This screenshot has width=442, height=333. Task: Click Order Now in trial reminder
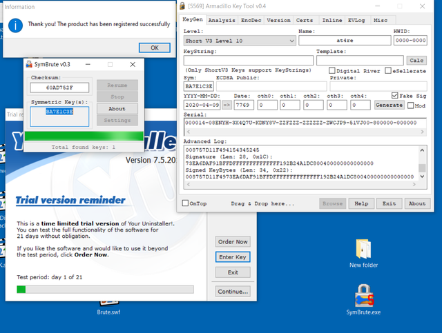[233, 242]
